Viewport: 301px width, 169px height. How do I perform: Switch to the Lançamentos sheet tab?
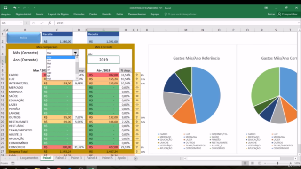tap(29, 158)
